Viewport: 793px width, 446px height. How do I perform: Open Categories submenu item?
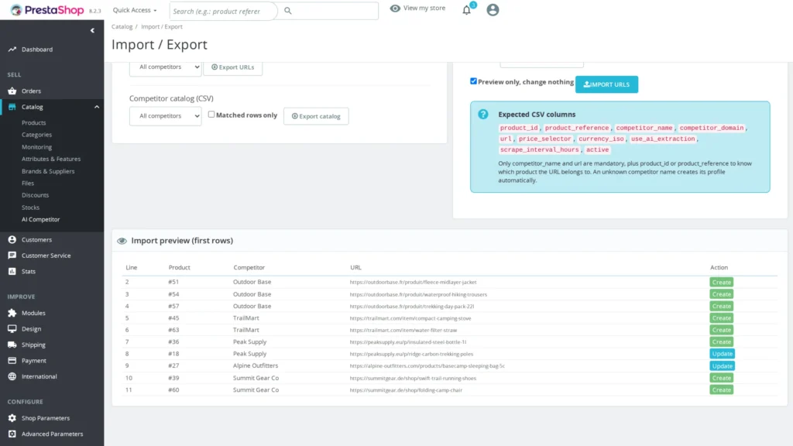click(36, 135)
